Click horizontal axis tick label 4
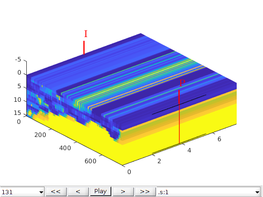The image size is (263, 197). (189, 150)
